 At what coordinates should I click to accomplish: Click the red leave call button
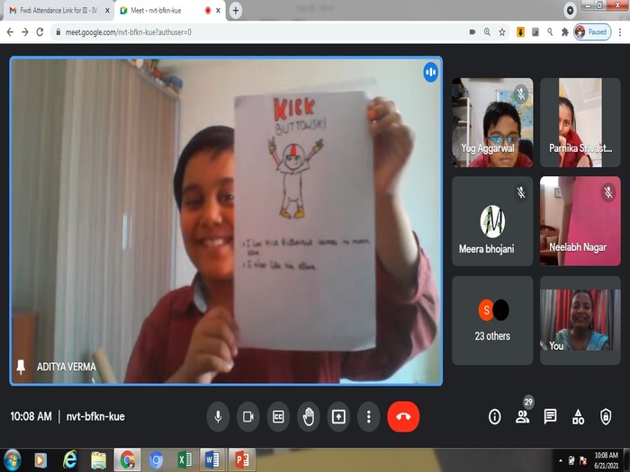pos(403,416)
